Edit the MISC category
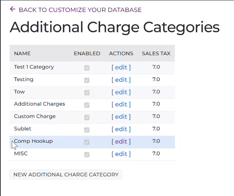This screenshot has width=234, height=196. click(121, 154)
